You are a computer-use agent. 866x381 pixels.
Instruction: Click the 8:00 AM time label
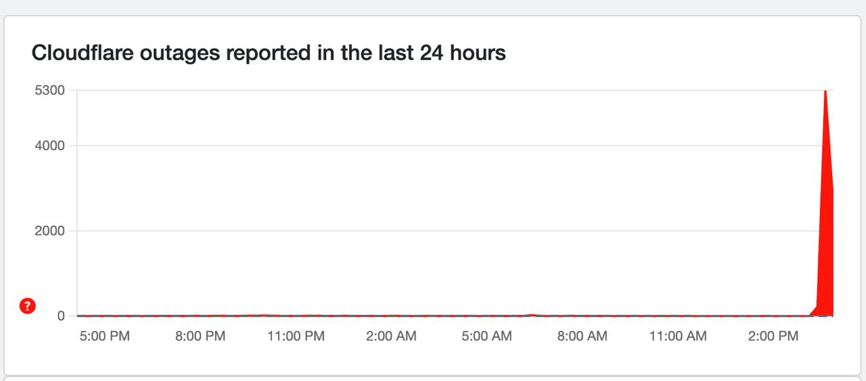(x=582, y=336)
